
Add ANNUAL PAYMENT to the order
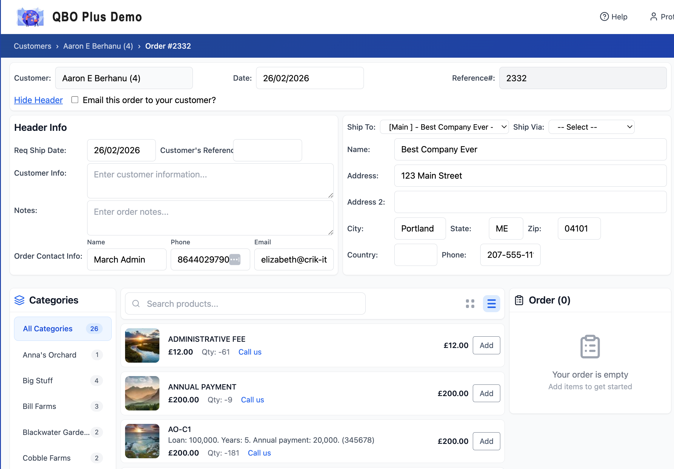pos(486,393)
